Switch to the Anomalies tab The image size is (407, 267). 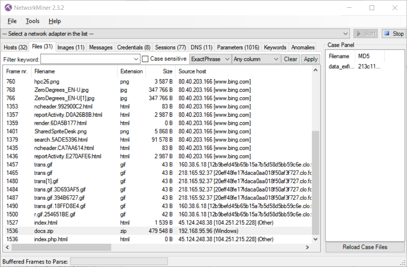[x=303, y=48]
